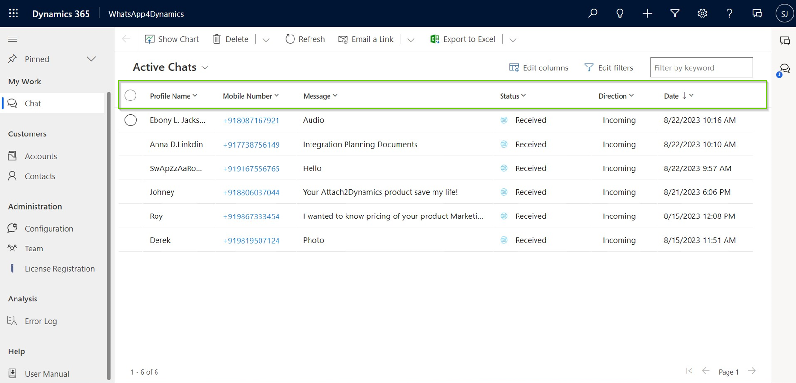
Task: Open advanced find funnel icon in top bar
Action: pyautogui.click(x=675, y=13)
